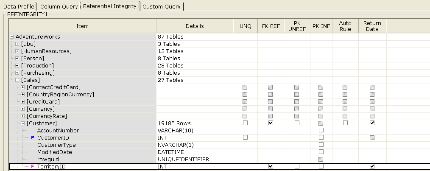Image resolution: width=430 pixels, height=171 pixels.
Task: Uncheck FK REF for Customer table
Action: (x=271, y=123)
